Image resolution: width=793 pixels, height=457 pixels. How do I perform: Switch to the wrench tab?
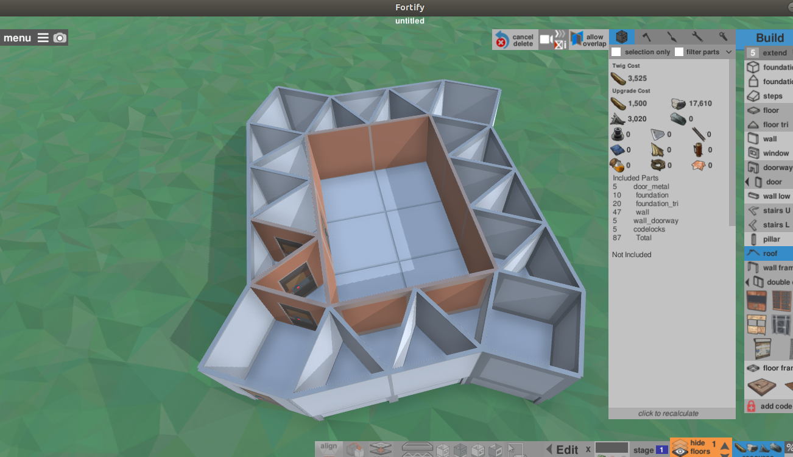click(697, 37)
